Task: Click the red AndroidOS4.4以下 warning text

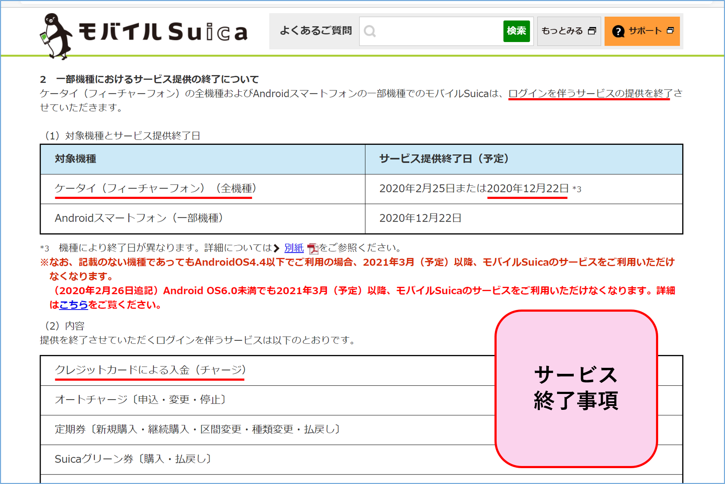Action: click(x=357, y=269)
